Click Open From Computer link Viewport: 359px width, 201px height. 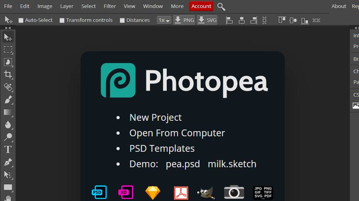tap(177, 133)
